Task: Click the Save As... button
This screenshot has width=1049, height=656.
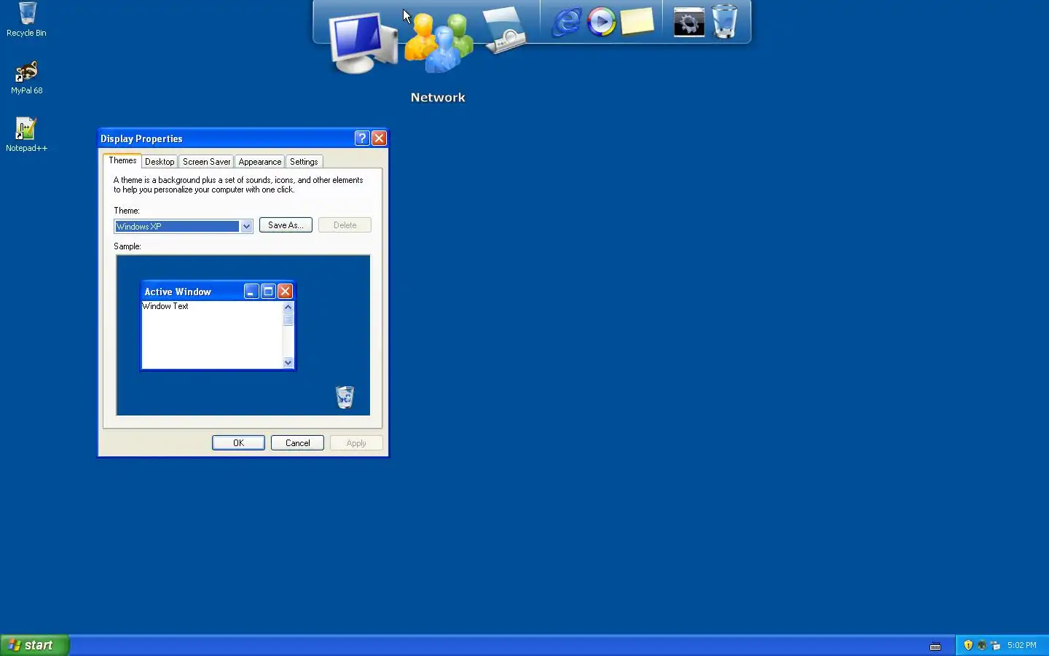Action: click(x=286, y=225)
